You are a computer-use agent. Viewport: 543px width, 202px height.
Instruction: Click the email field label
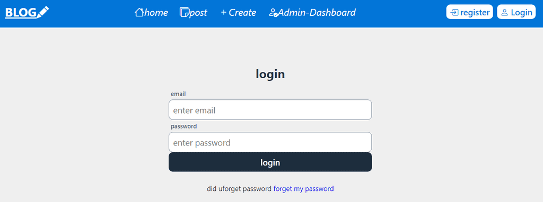pos(178,94)
